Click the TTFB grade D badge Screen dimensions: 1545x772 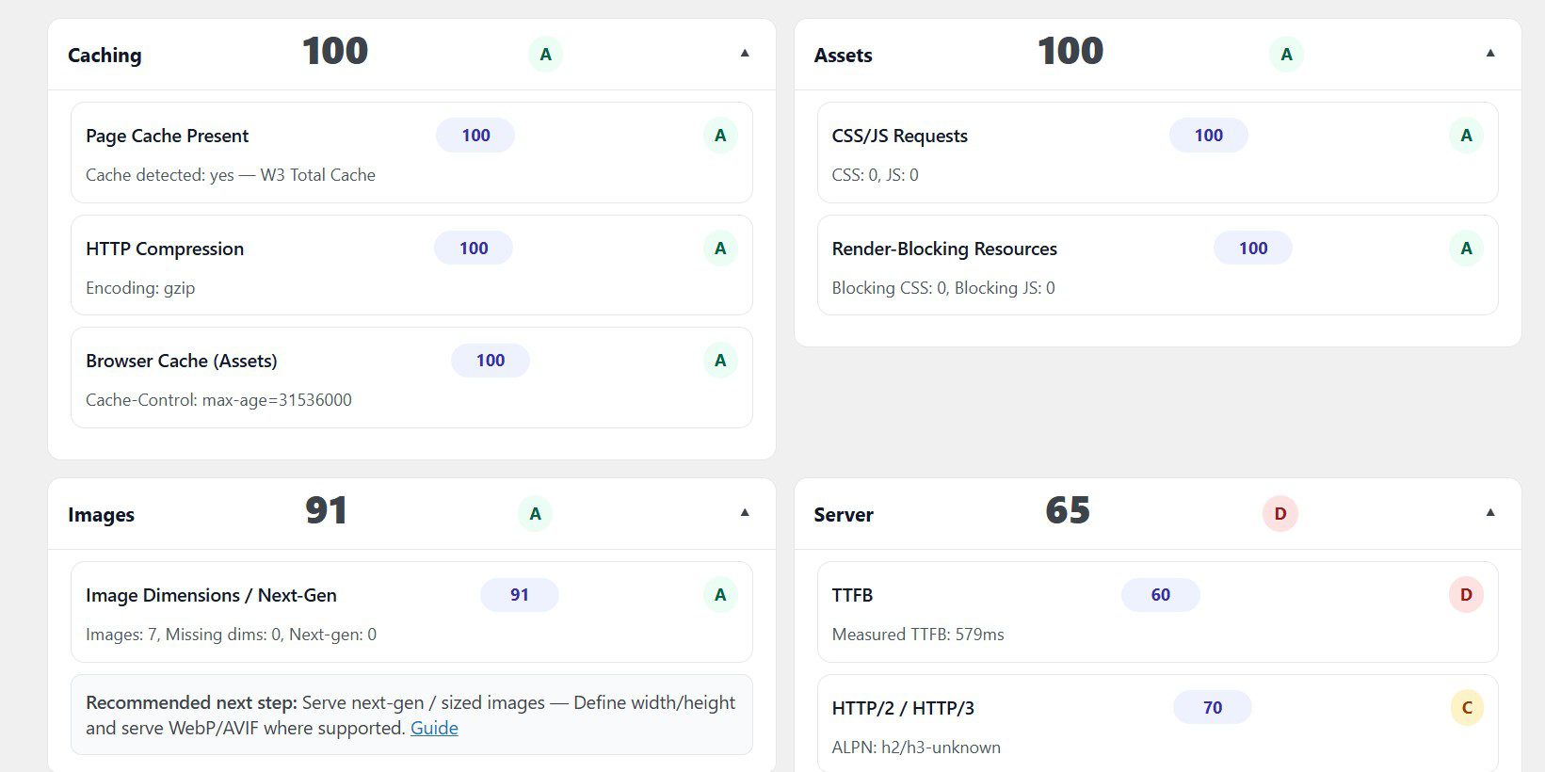click(x=1466, y=595)
